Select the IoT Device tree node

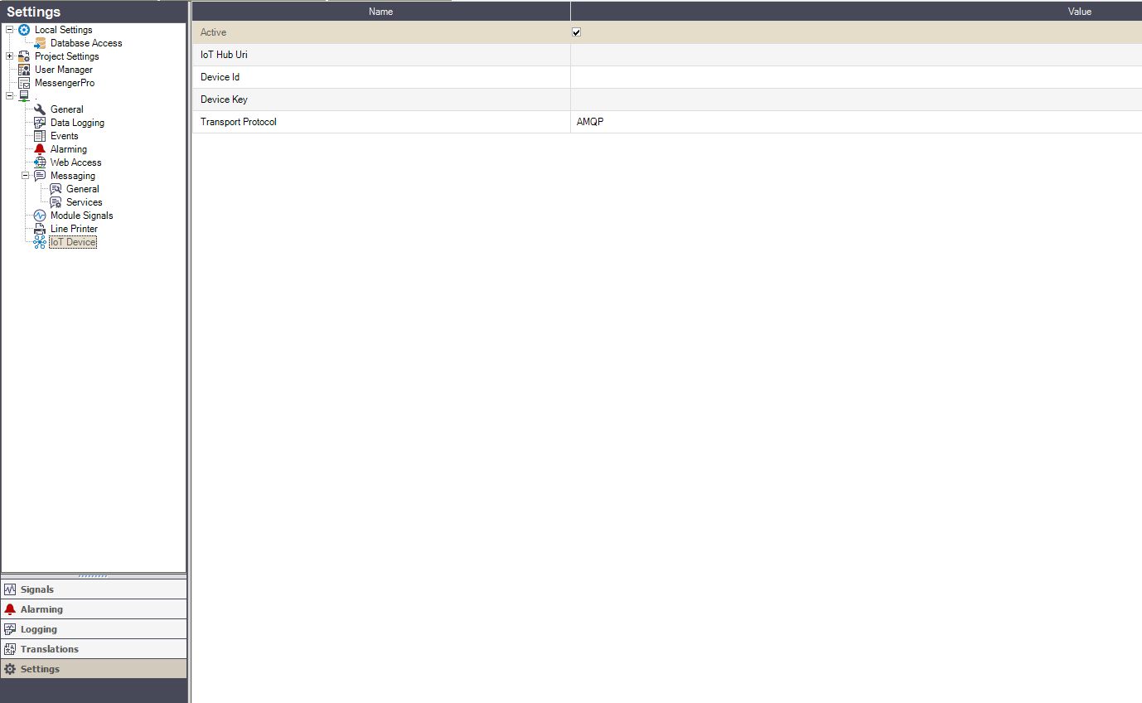pos(73,242)
